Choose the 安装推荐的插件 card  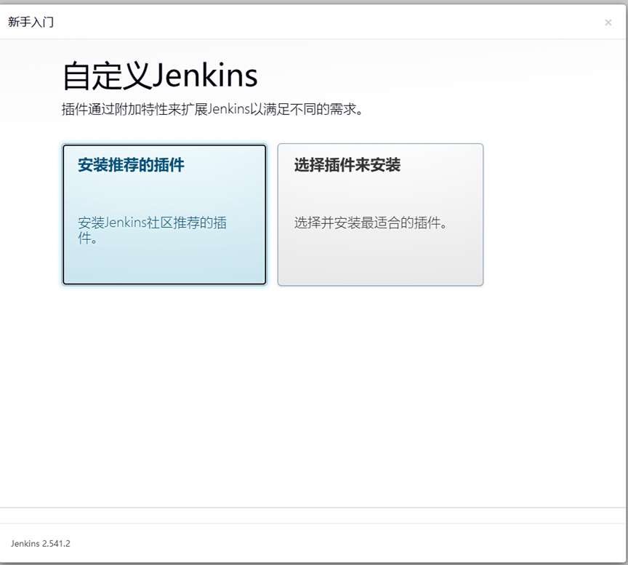pos(164,215)
